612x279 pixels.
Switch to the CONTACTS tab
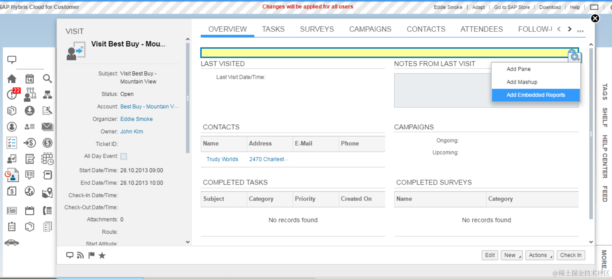[426, 29]
